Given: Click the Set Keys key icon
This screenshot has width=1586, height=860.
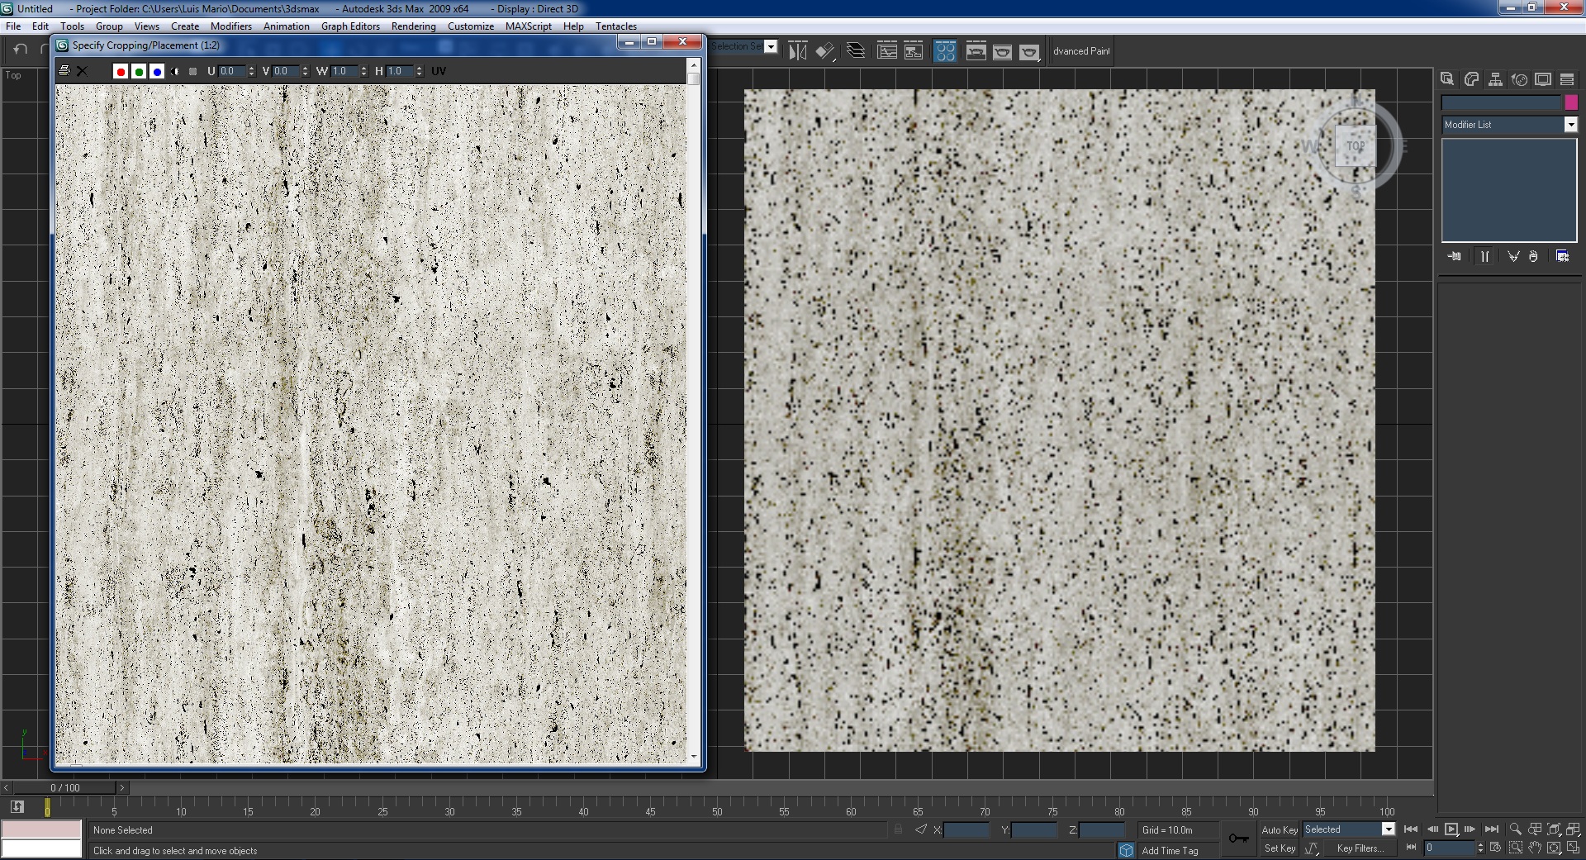Looking at the screenshot, I should coord(1238,839).
